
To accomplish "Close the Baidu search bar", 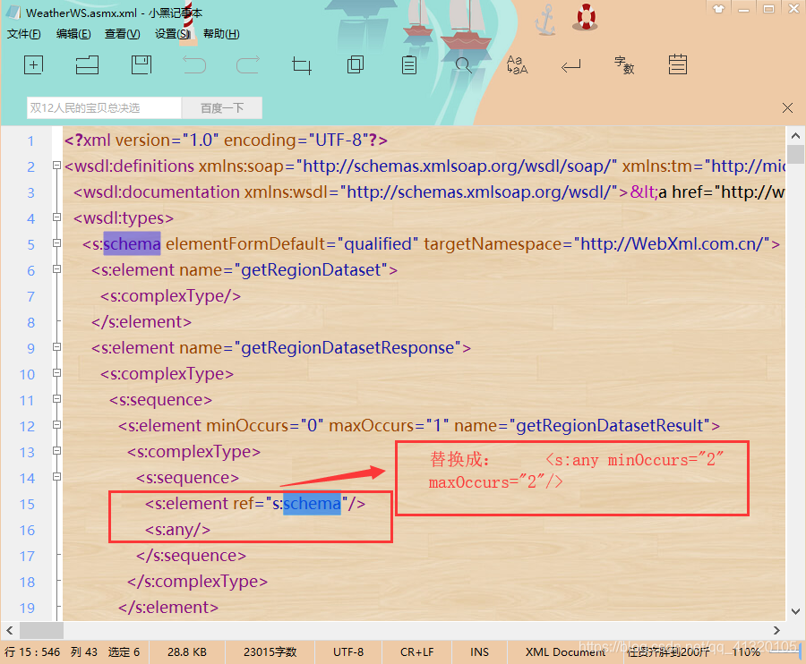I will (x=787, y=108).
